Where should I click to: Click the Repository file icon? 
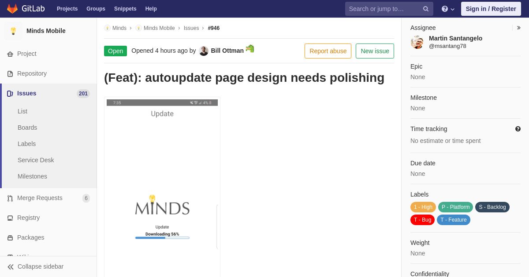pyautogui.click(x=10, y=74)
